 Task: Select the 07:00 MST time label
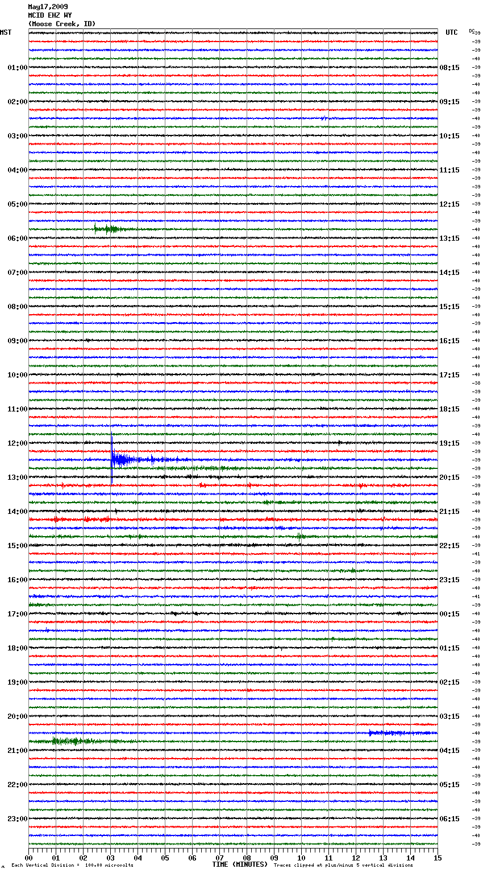[18, 273]
